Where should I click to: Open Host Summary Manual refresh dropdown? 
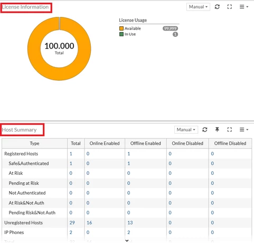point(186,129)
